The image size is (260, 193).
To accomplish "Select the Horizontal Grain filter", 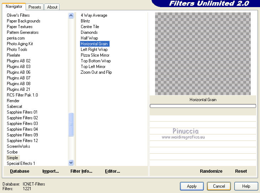I will click(95, 44).
